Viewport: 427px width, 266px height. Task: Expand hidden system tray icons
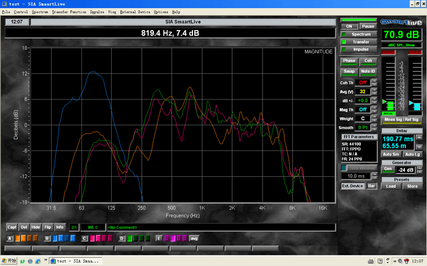point(395,261)
